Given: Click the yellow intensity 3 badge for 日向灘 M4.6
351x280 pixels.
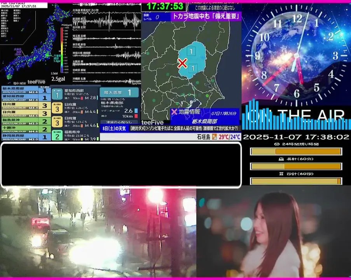Looking at the screenshot, I should [57, 122].
